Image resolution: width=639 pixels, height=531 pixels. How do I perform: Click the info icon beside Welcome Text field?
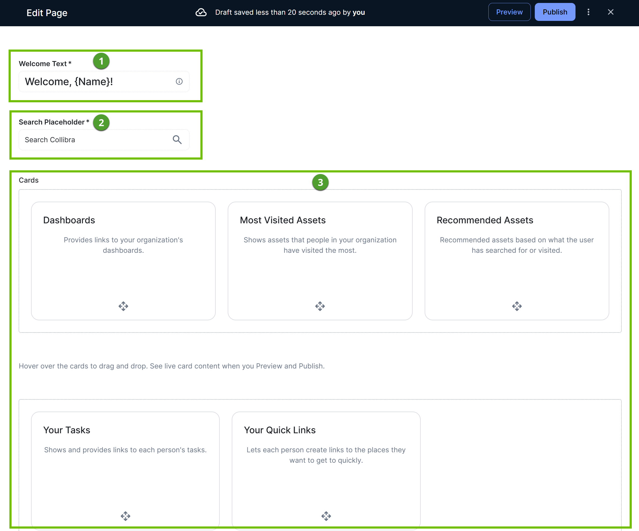point(179,81)
